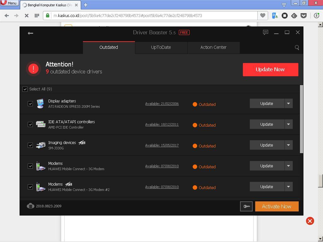323x242 pixels.
Task: Toggle the Select All (9) checkbox
Action: pos(25,89)
